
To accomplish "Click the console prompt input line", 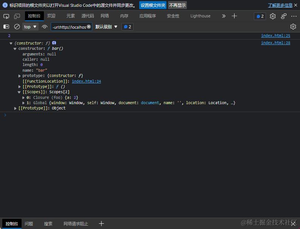I will (150, 115).
